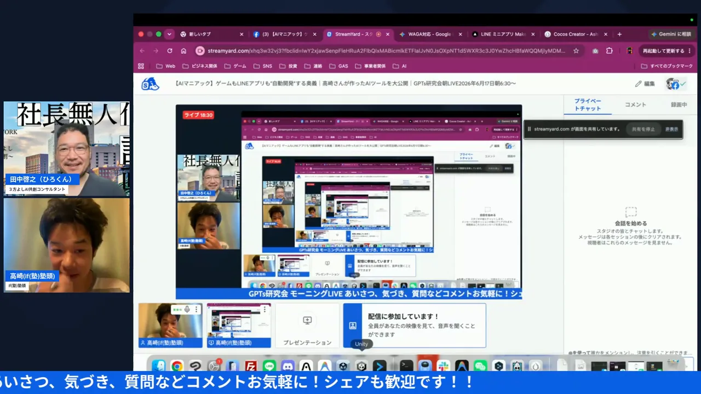
Task: Click the browser Forward arrow
Action: click(156, 51)
